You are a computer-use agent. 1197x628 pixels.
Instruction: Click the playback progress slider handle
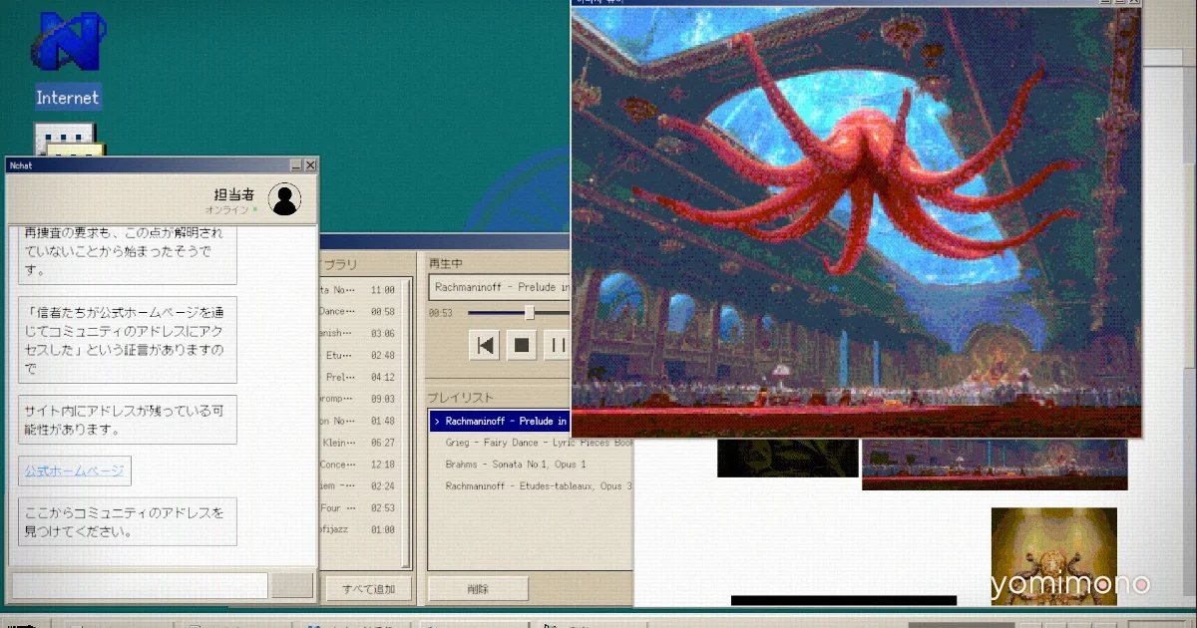point(530,313)
